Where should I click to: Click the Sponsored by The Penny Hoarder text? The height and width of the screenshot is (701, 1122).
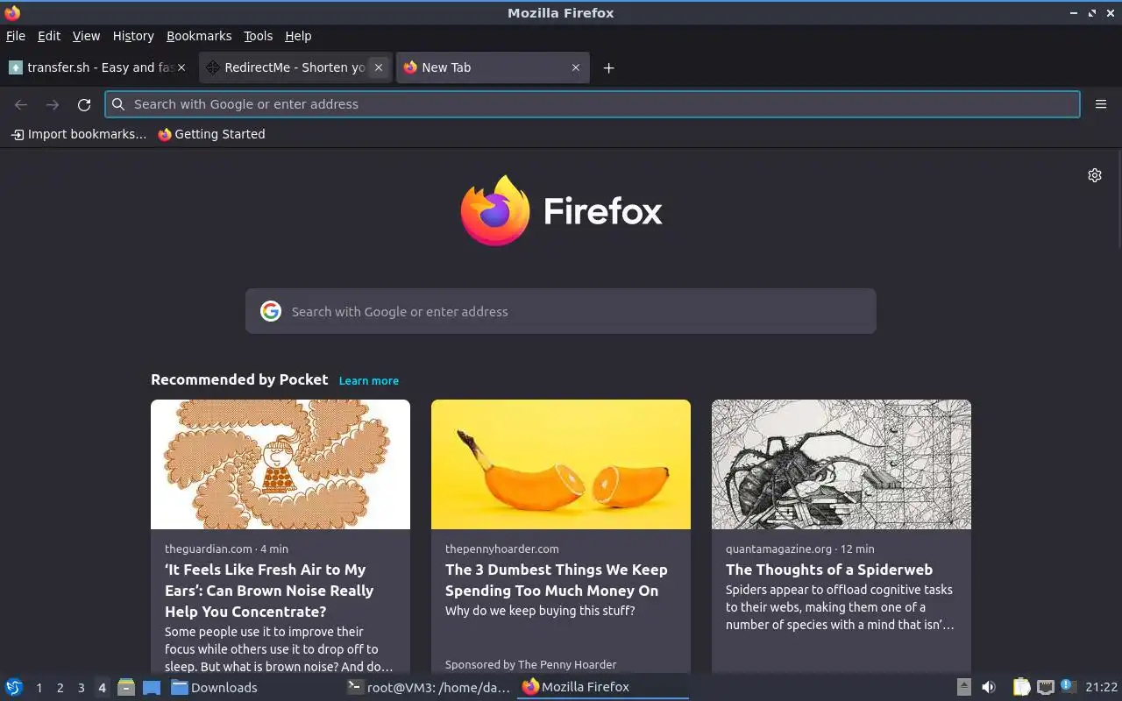[530, 664]
